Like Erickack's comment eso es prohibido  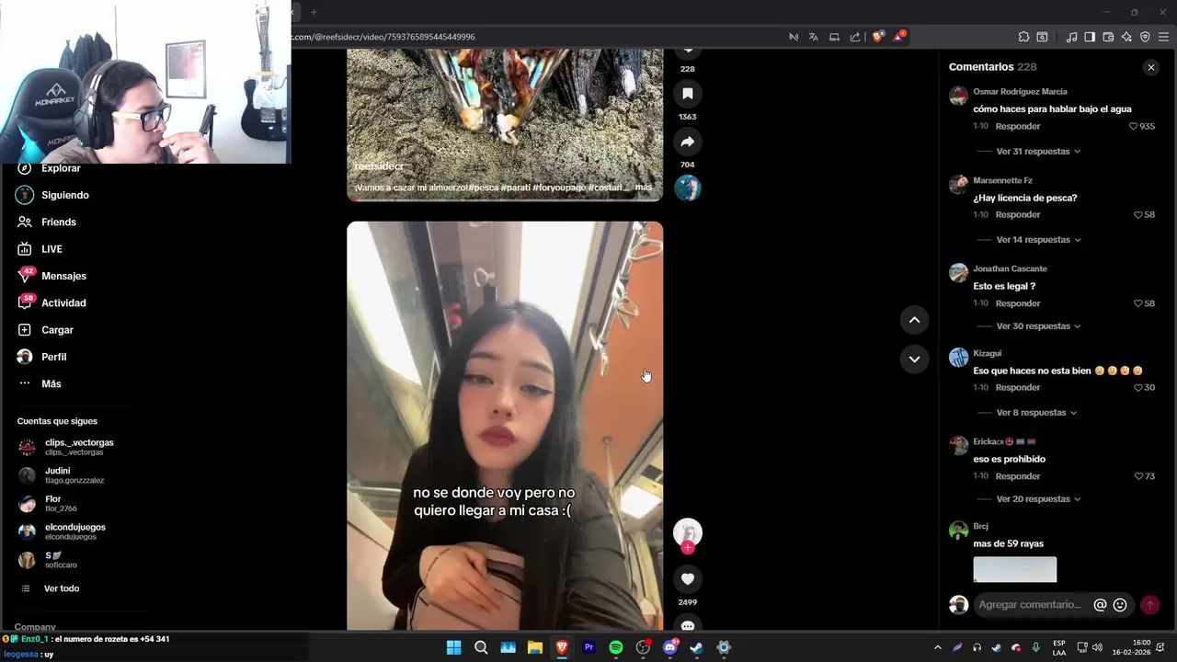pos(1138,476)
